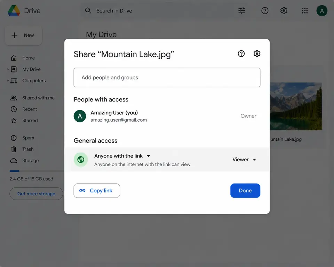The image size is (334, 267).
Task: Open the account avatar in header
Action: tap(322, 11)
